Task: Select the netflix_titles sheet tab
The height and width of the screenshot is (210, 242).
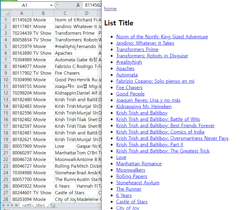Action: [34, 205]
